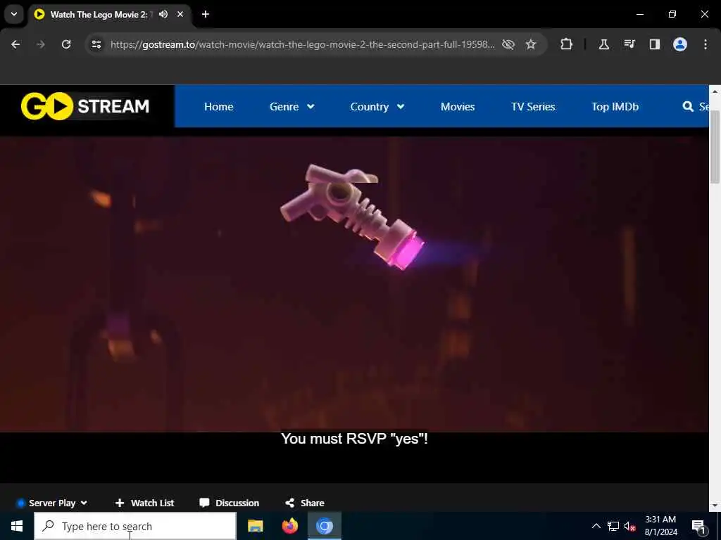The image size is (721, 540).
Task: Open Firefox from the taskbar
Action: pos(289,526)
